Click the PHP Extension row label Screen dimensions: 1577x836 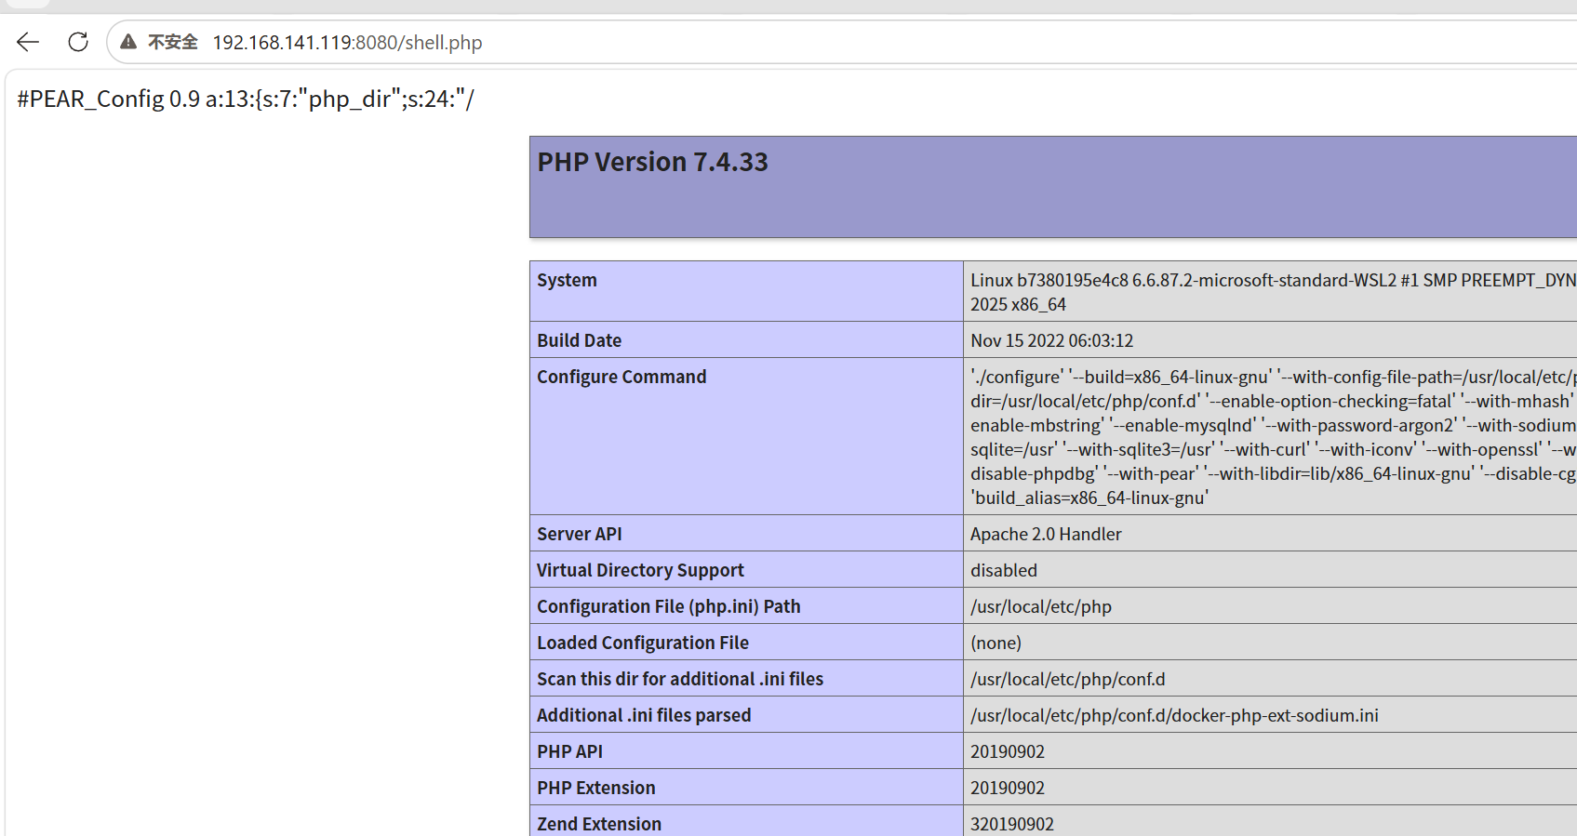pos(595,788)
